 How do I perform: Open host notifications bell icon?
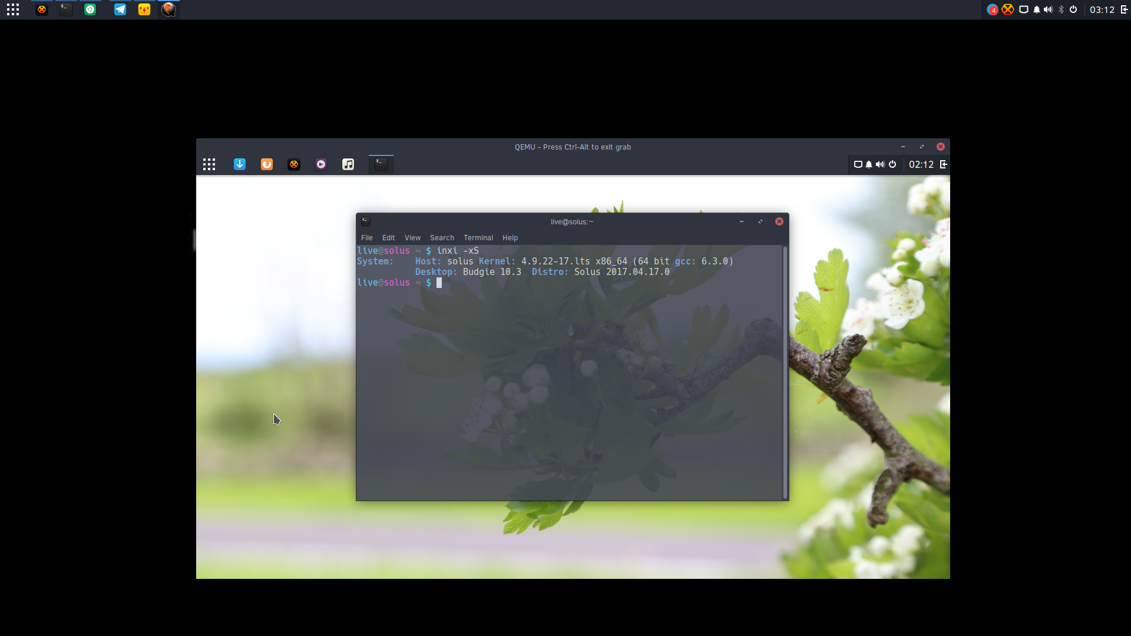point(1037,9)
